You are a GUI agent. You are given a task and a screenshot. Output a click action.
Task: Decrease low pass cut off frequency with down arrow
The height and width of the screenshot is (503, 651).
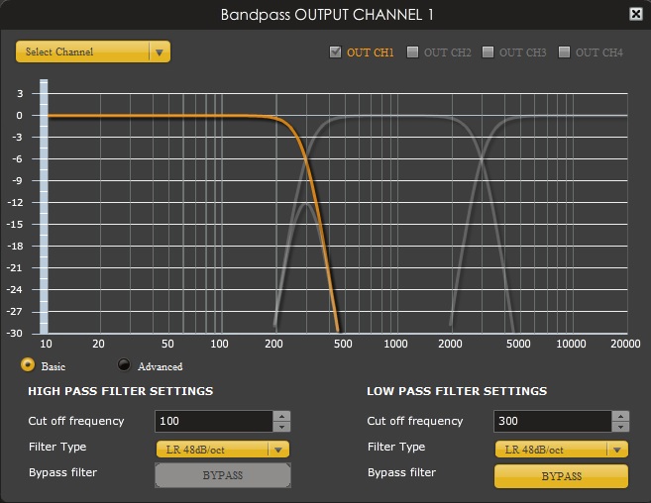[620, 427]
